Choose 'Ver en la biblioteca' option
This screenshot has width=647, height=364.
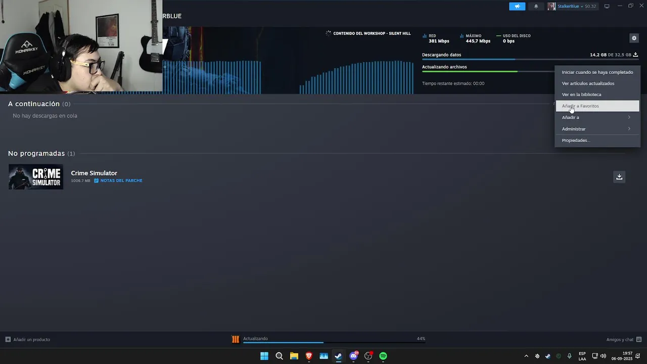tap(597, 95)
